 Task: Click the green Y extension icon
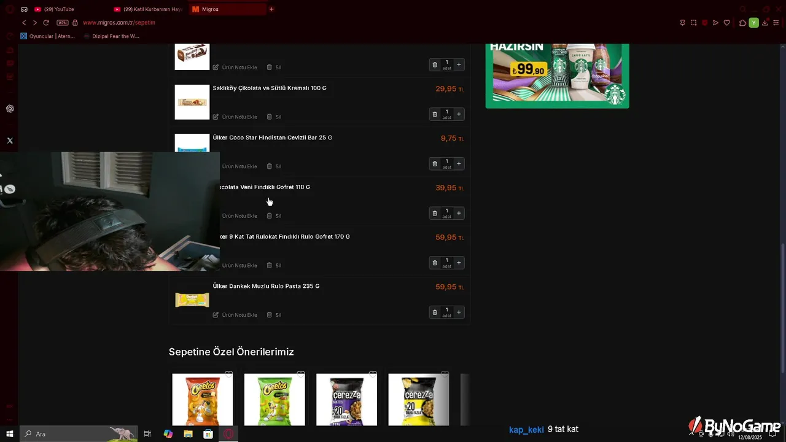click(x=753, y=23)
